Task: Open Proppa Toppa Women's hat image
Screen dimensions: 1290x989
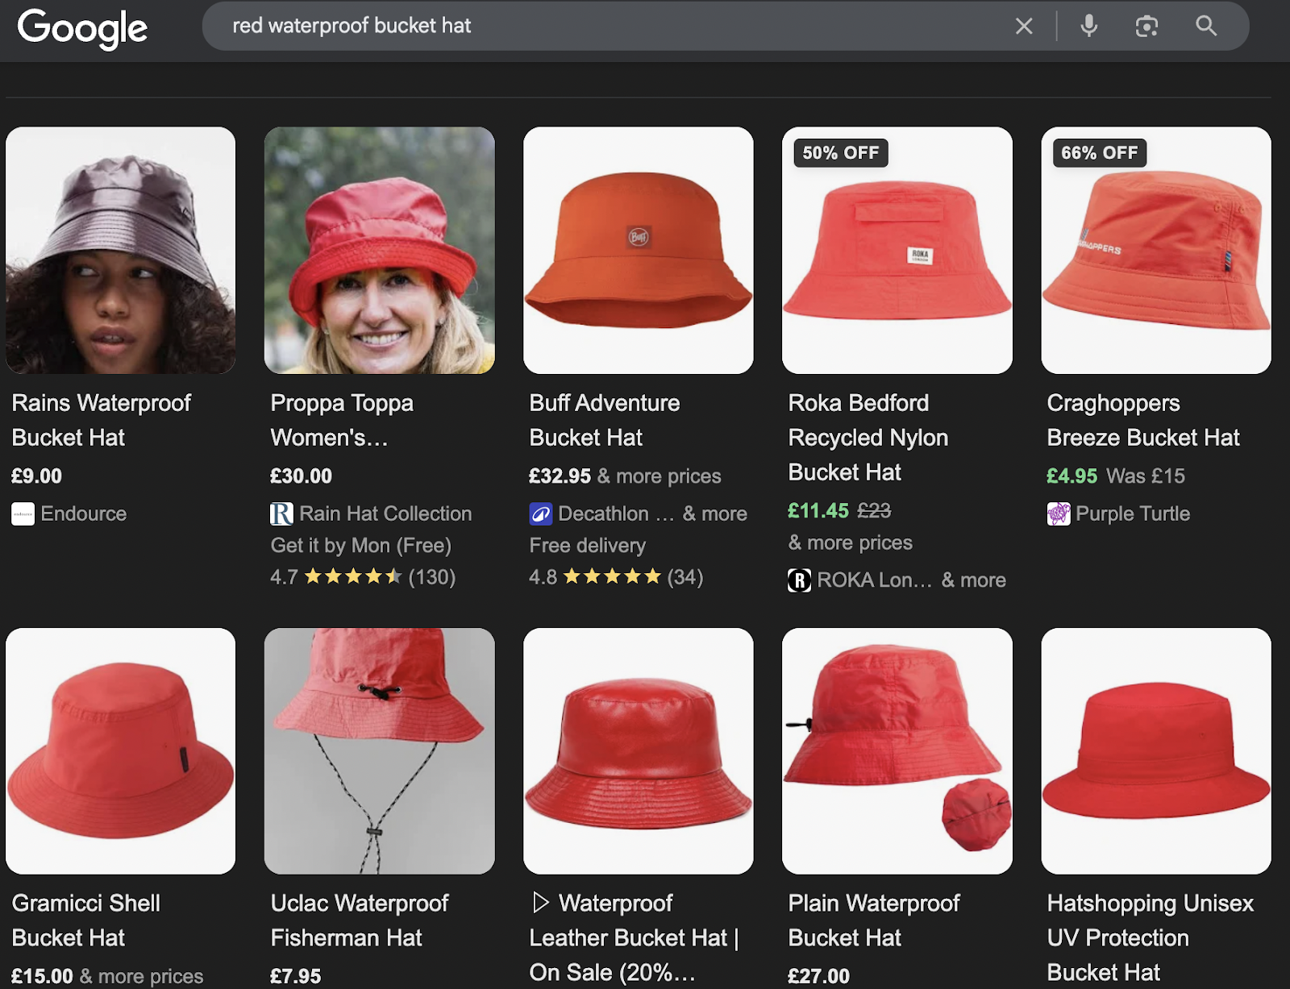Action: click(380, 250)
